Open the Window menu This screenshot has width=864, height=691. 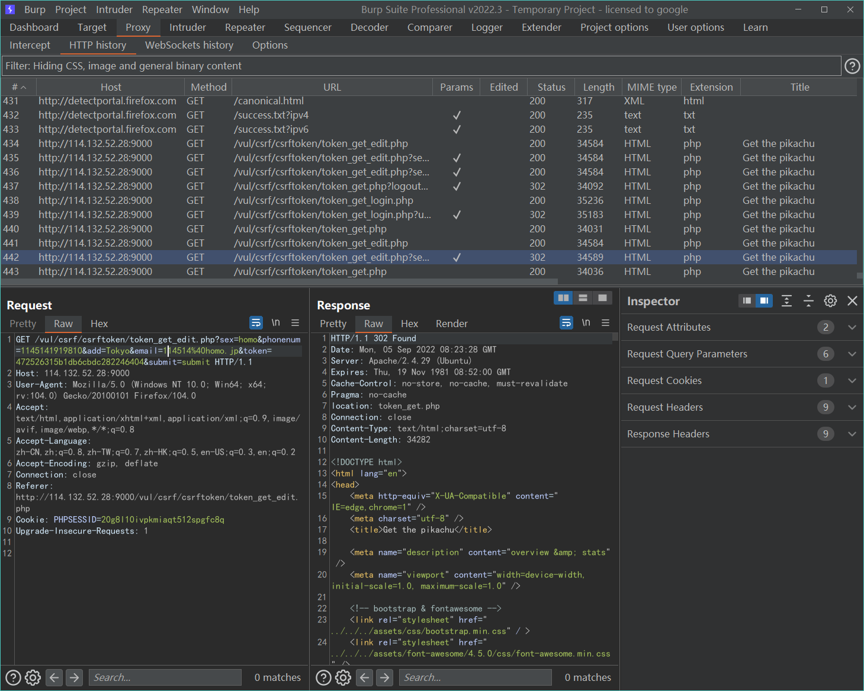tap(210, 9)
